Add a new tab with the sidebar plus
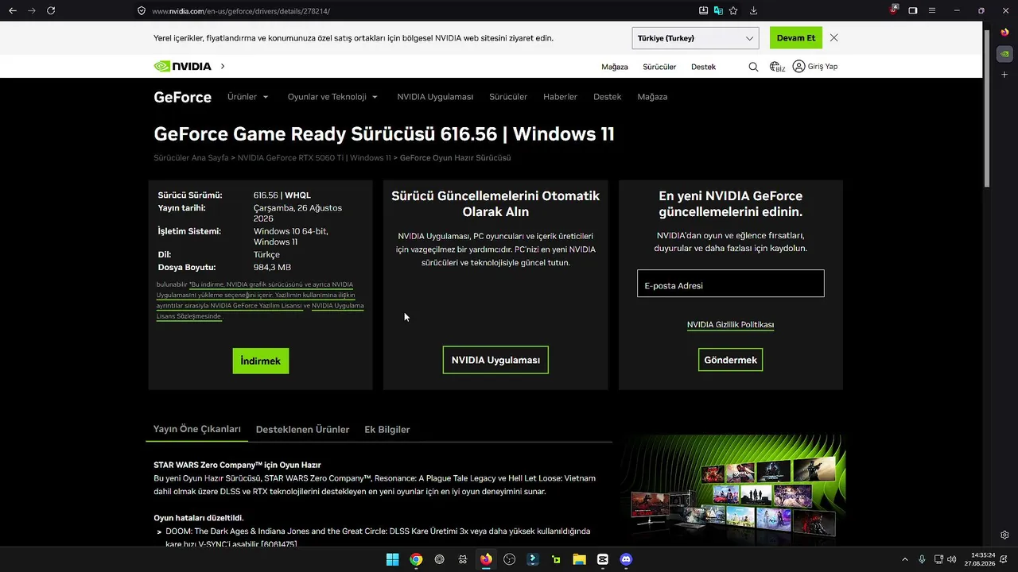 (x=1005, y=74)
